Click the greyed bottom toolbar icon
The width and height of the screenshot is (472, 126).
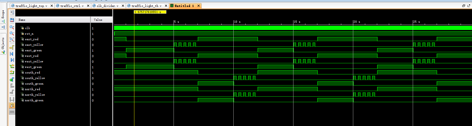(12, 112)
